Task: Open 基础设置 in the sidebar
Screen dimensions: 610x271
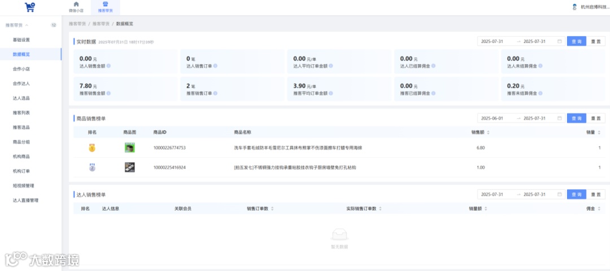Action: pos(21,39)
